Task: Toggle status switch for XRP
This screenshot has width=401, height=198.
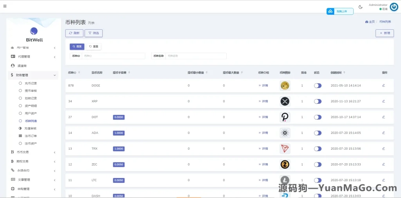Action: tap(318, 102)
